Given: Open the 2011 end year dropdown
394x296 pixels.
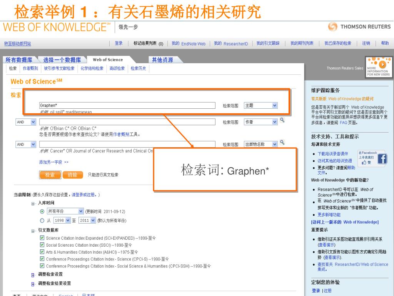Looking at the screenshot, I should click(87, 220).
